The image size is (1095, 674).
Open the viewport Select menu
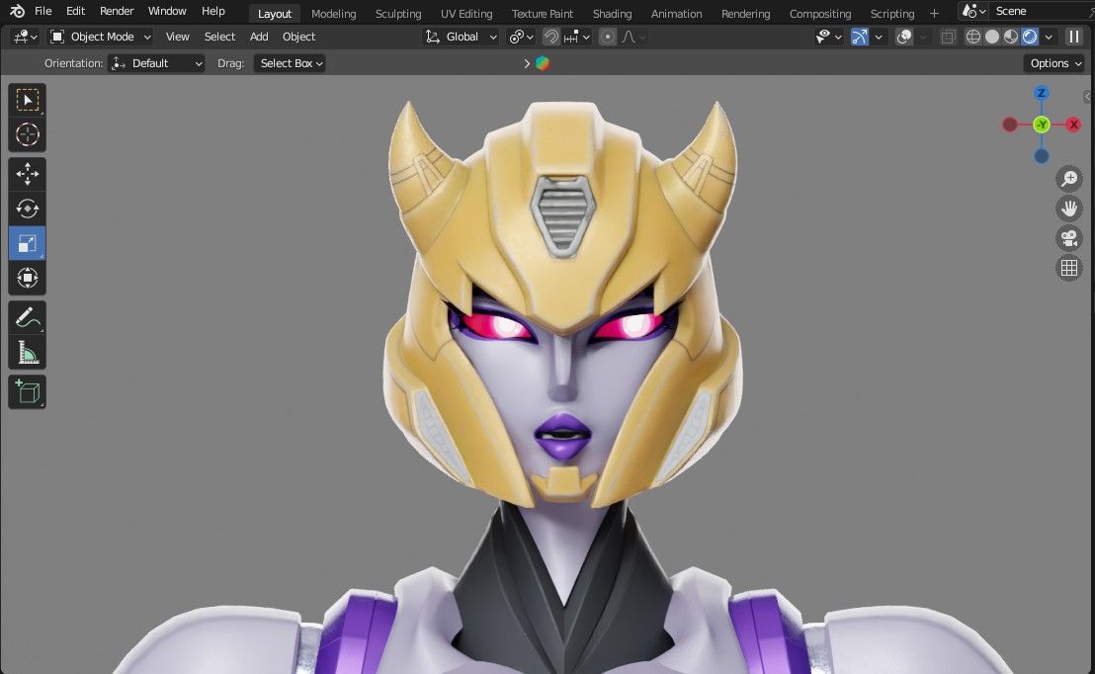coord(219,37)
